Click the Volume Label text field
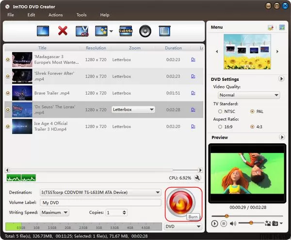291x240 pixels. click(100, 203)
